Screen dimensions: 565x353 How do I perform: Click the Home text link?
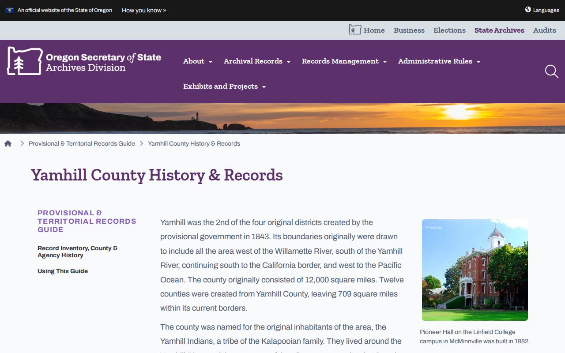coord(374,30)
